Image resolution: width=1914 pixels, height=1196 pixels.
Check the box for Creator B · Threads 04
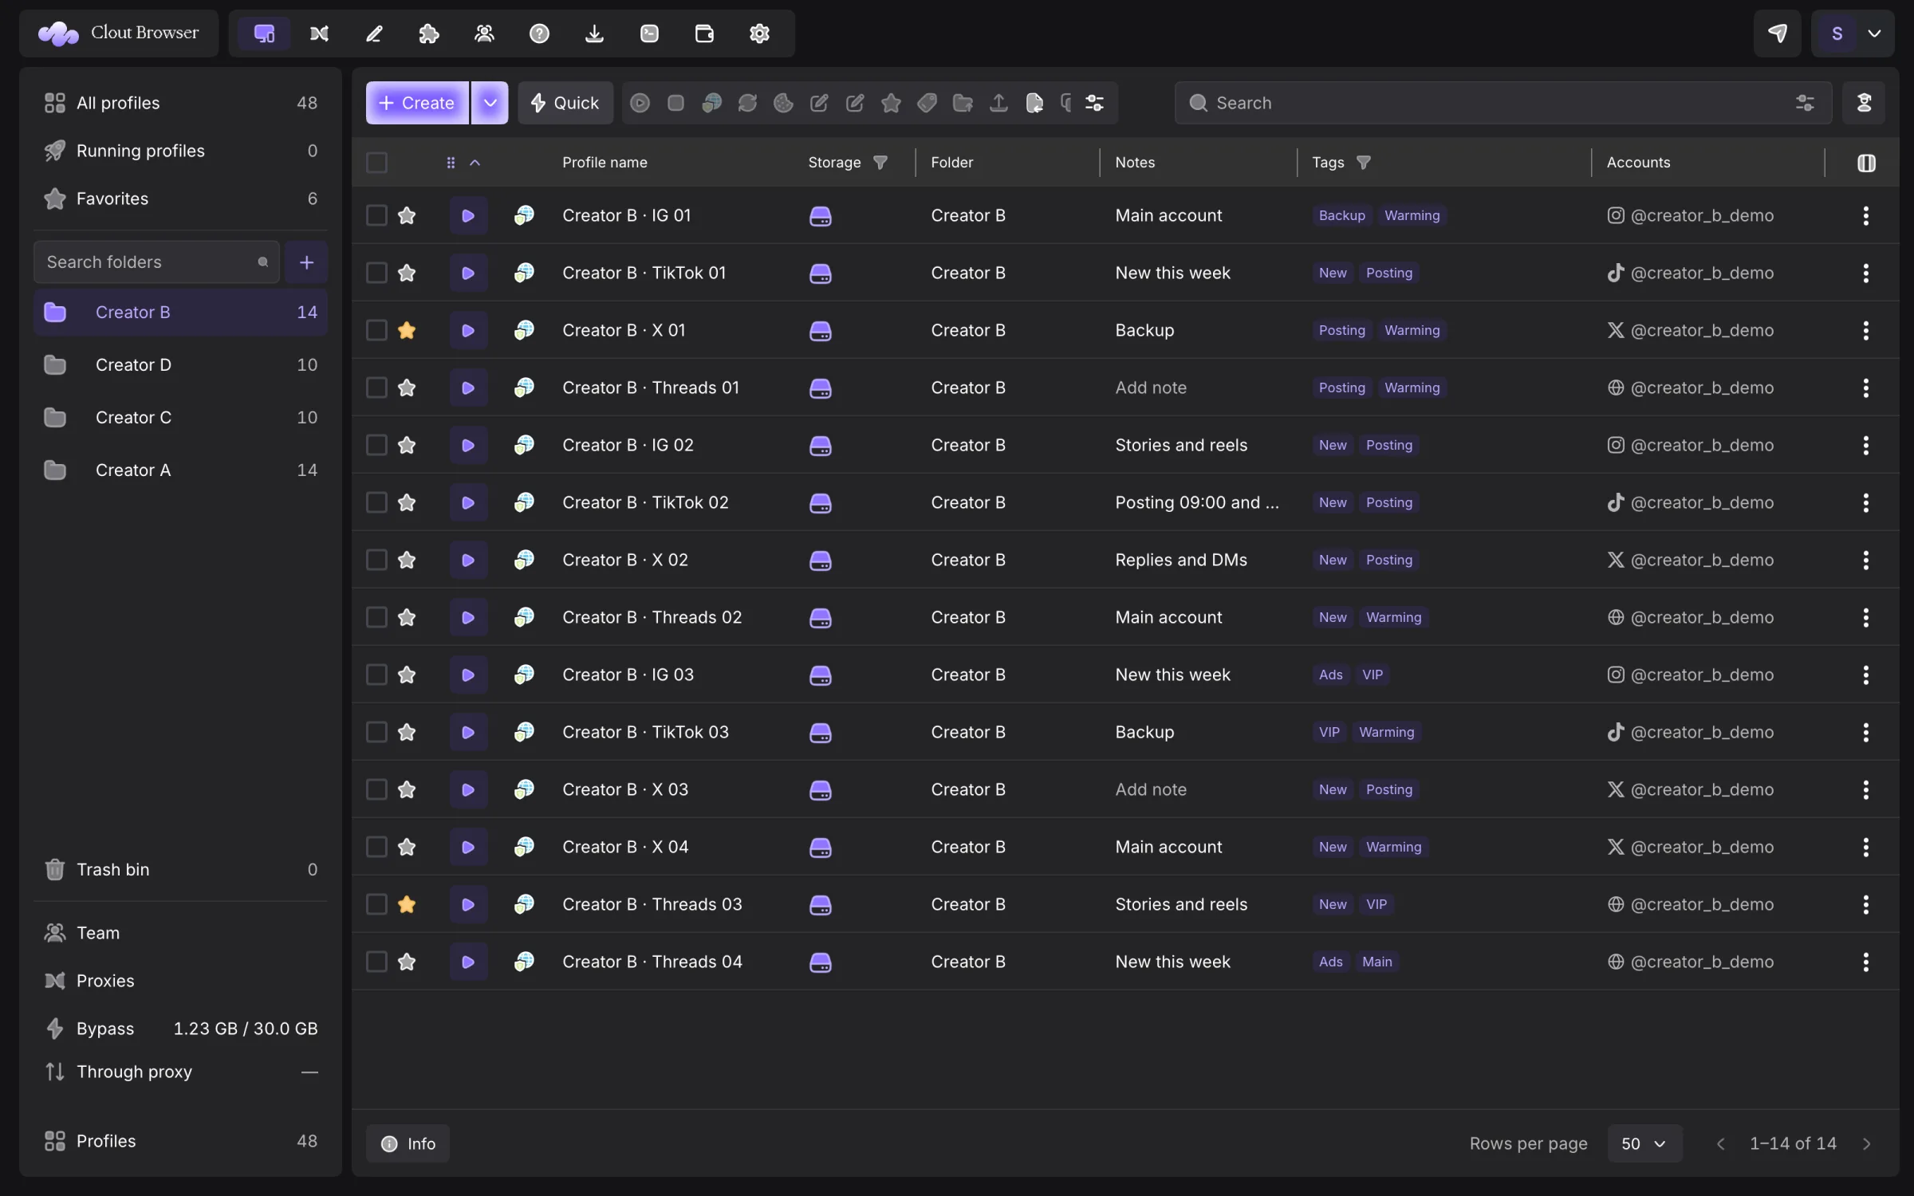(376, 962)
